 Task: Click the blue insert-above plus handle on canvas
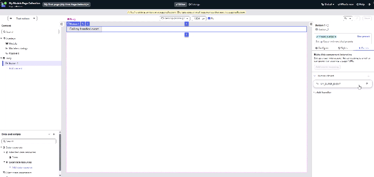tap(187, 24)
